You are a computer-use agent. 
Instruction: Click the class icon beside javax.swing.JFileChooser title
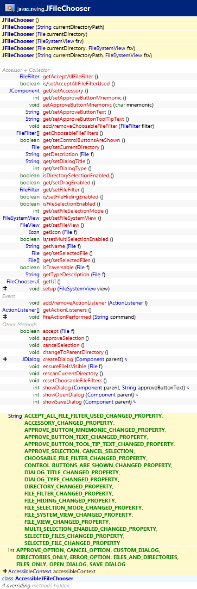(x=10, y=8)
